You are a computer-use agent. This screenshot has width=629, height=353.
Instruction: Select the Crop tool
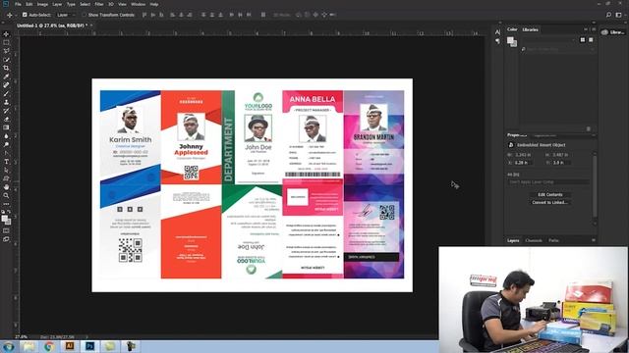[x=6, y=68]
